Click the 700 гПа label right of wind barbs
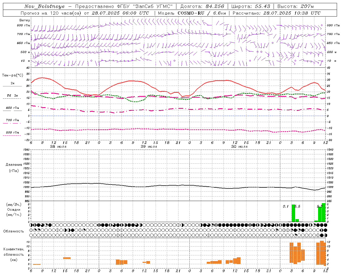Image resolution: width=341 pixels, height=273 pixels. coord(333,34)
